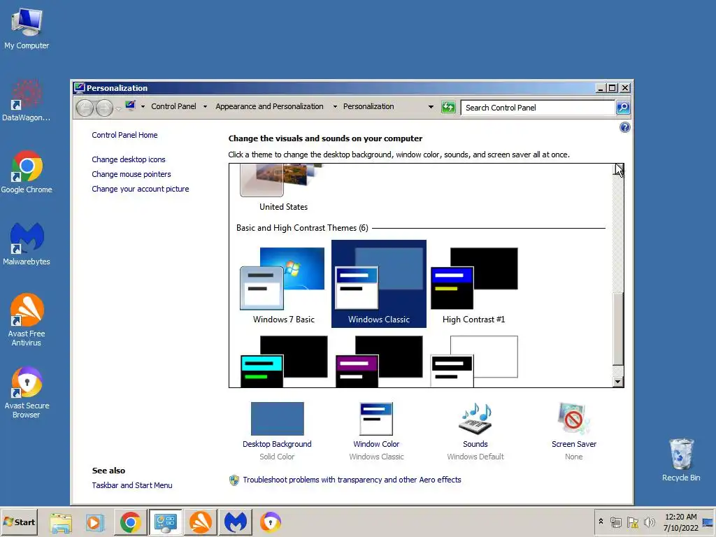The width and height of the screenshot is (716, 537).
Task: Click the Control Panel address bar icon
Action: point(131,106)
